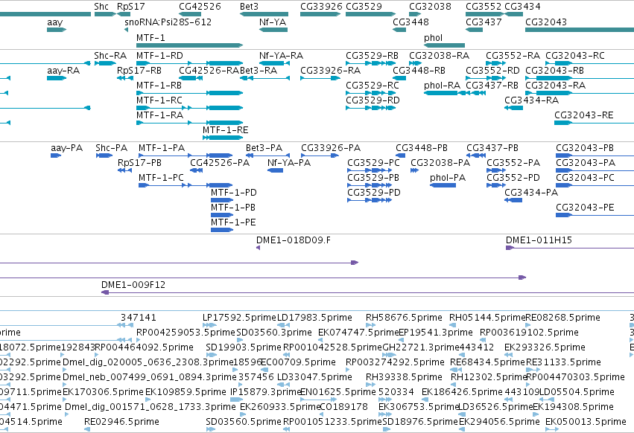634x433 pixels.
Task: Select the CG3434-RA transcript
Action: [513, 108]
